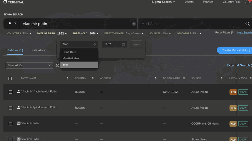Expand the Threshold 90% filter

(85, 33)
